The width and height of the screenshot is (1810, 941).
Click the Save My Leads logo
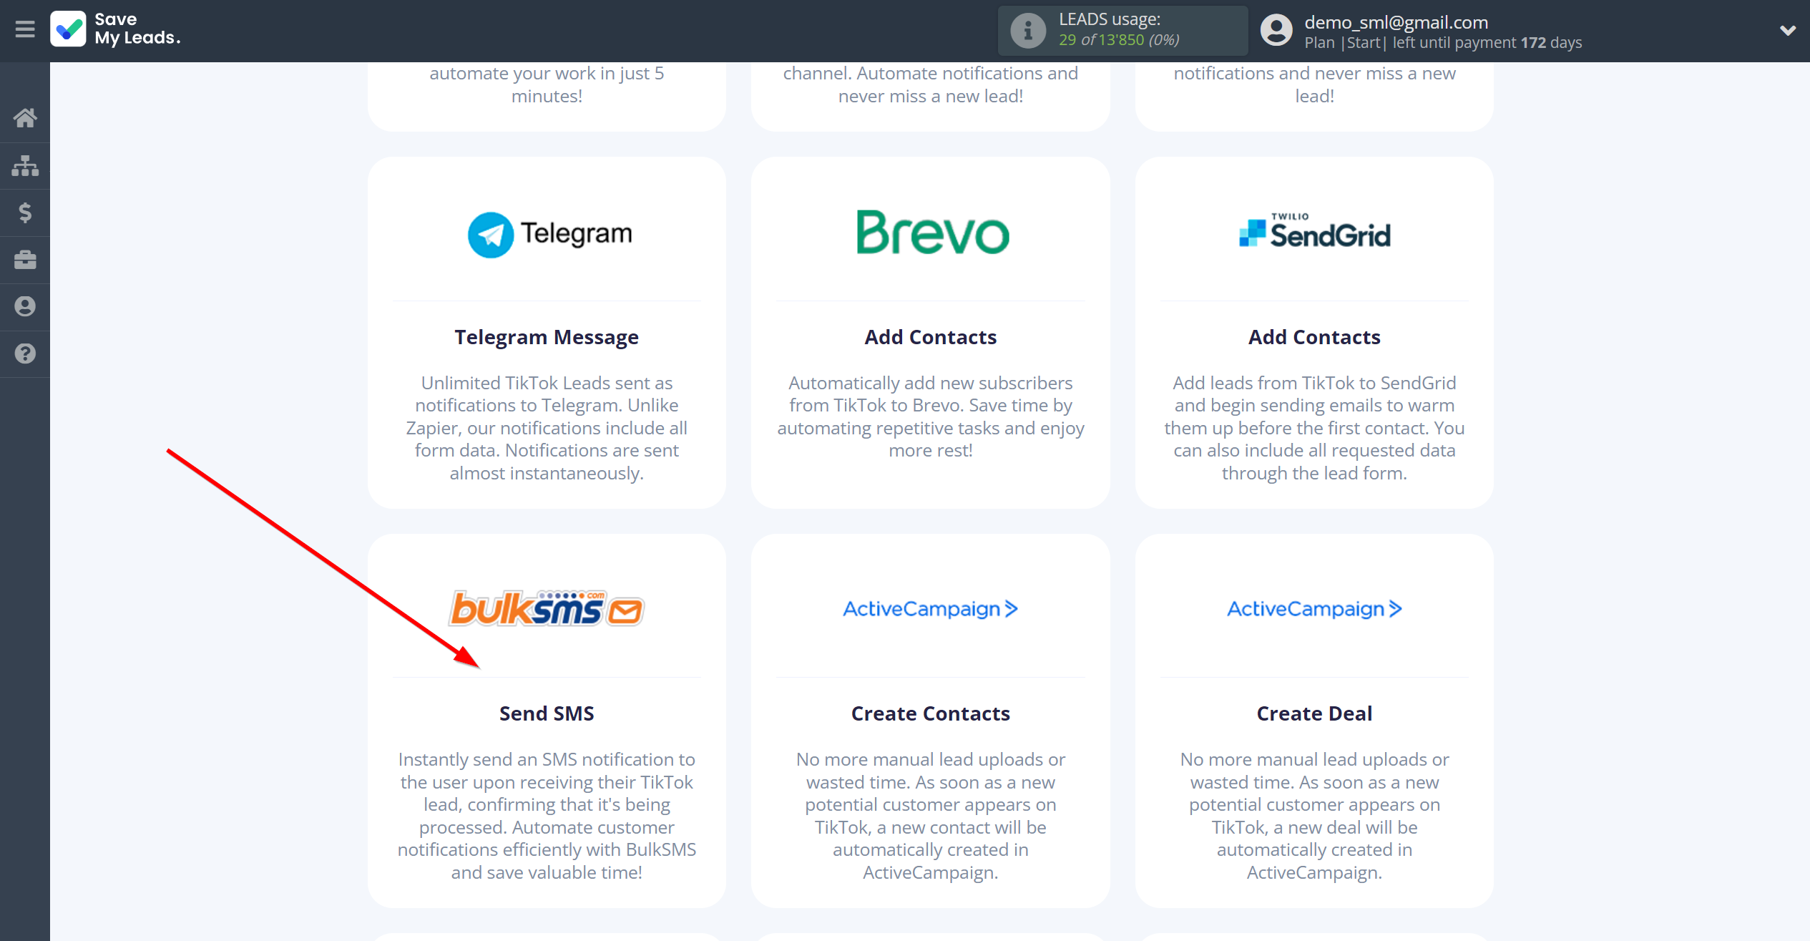coord(115,29)
